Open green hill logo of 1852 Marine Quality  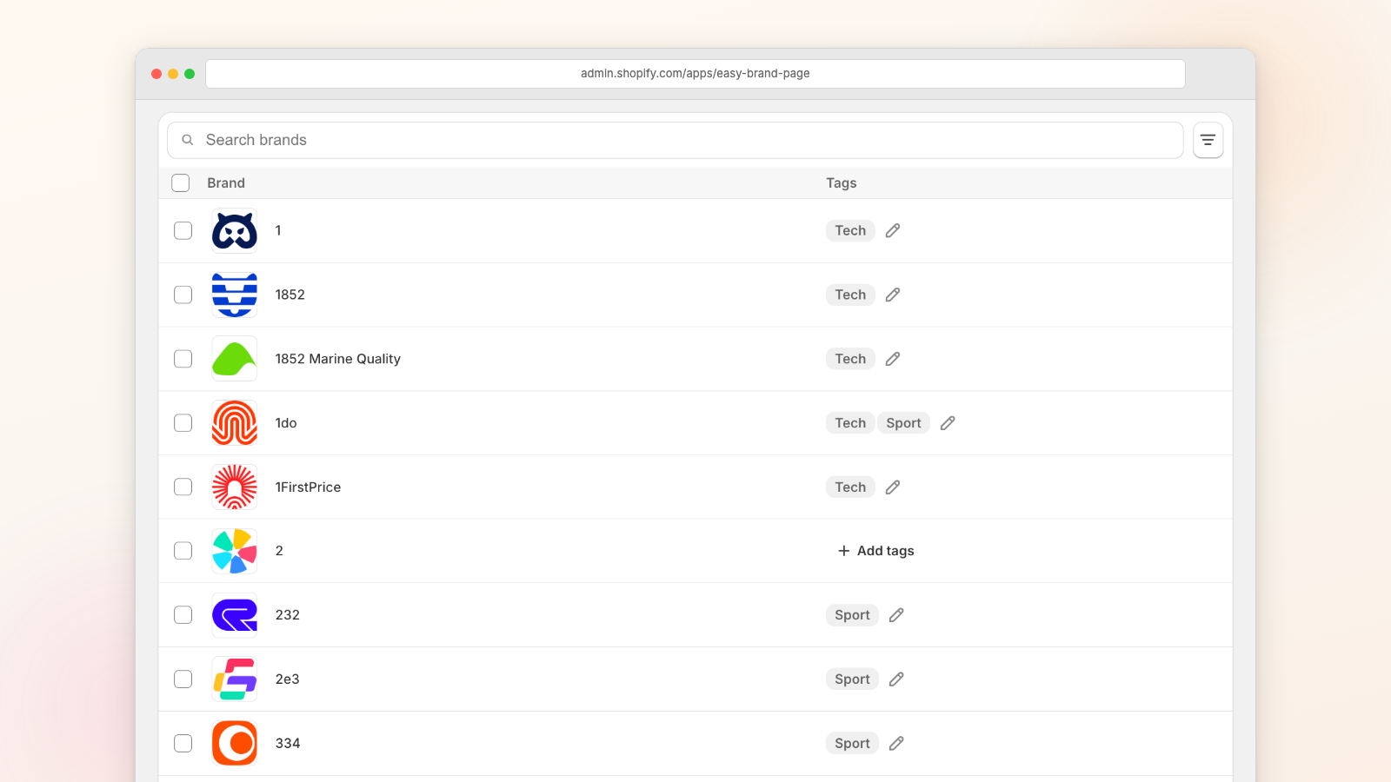tap(235, 359)
